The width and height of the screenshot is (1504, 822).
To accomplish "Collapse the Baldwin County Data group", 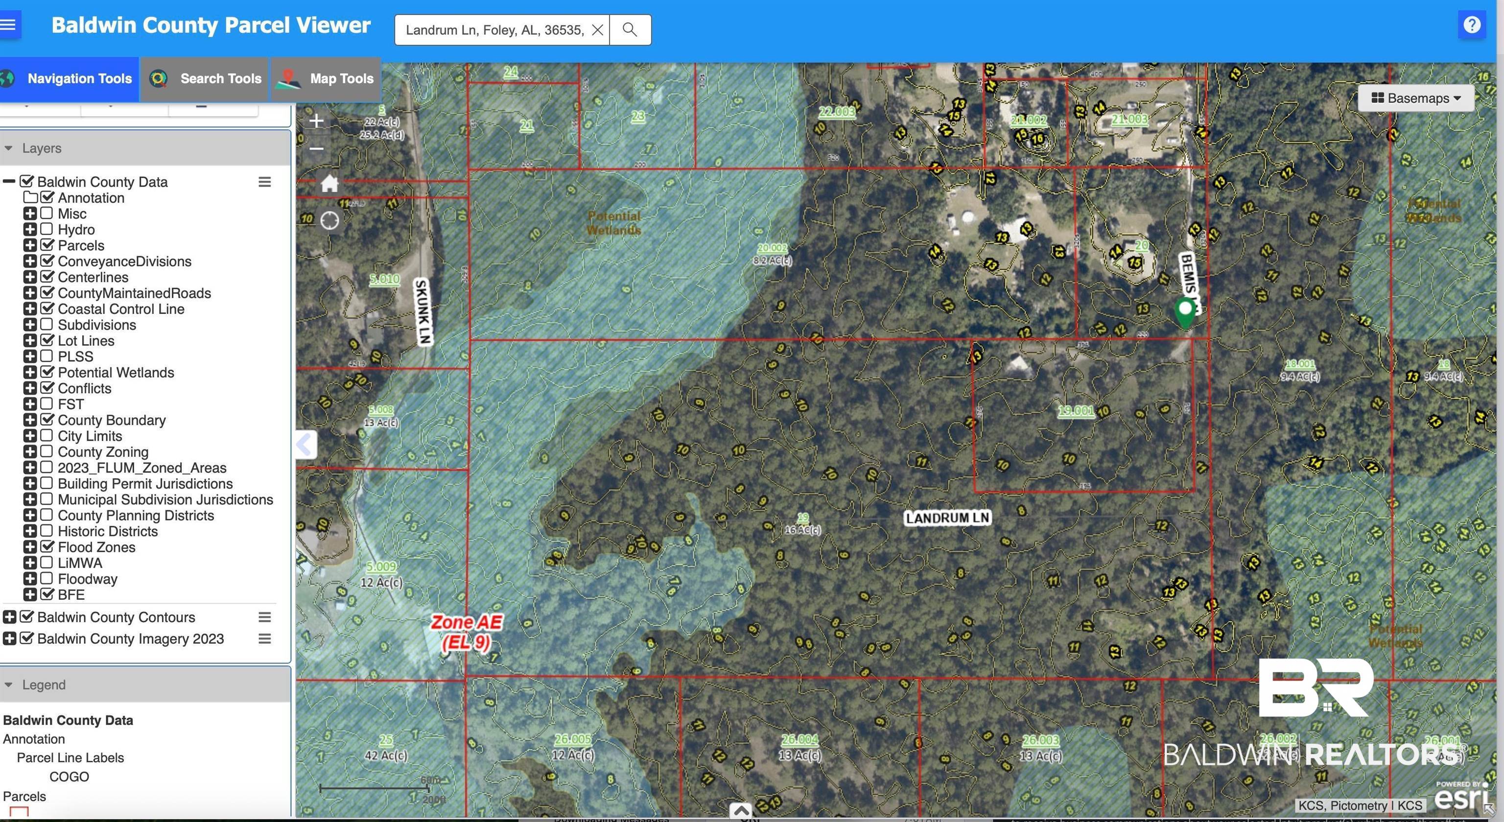I will (x=9, y=182).
